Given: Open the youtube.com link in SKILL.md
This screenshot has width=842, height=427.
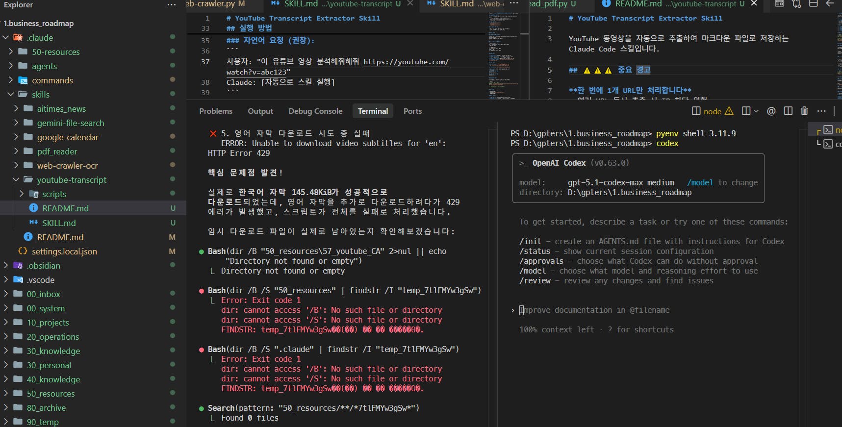Looking at the screenshot, I should click(x=406, y=62).
